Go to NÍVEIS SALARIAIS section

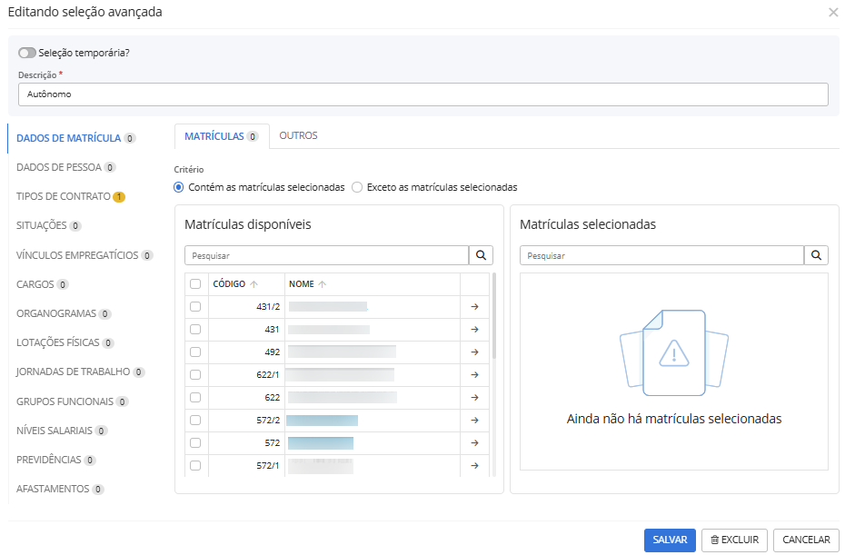[x=62, y=431]
